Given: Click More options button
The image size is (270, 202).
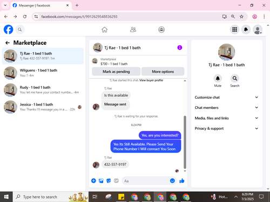Looking at the screenshot, I should [x=163, y=72].
